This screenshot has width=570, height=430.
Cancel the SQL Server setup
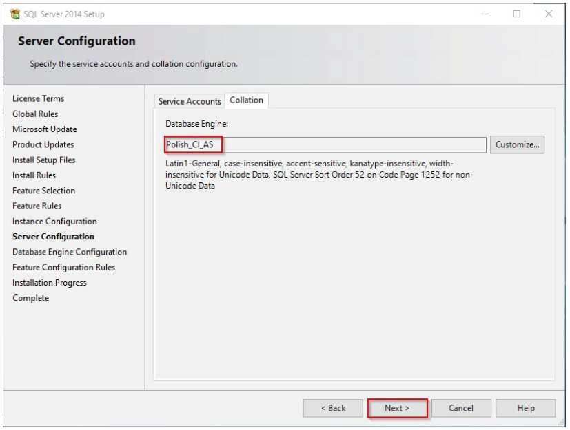tap(461, 408)
